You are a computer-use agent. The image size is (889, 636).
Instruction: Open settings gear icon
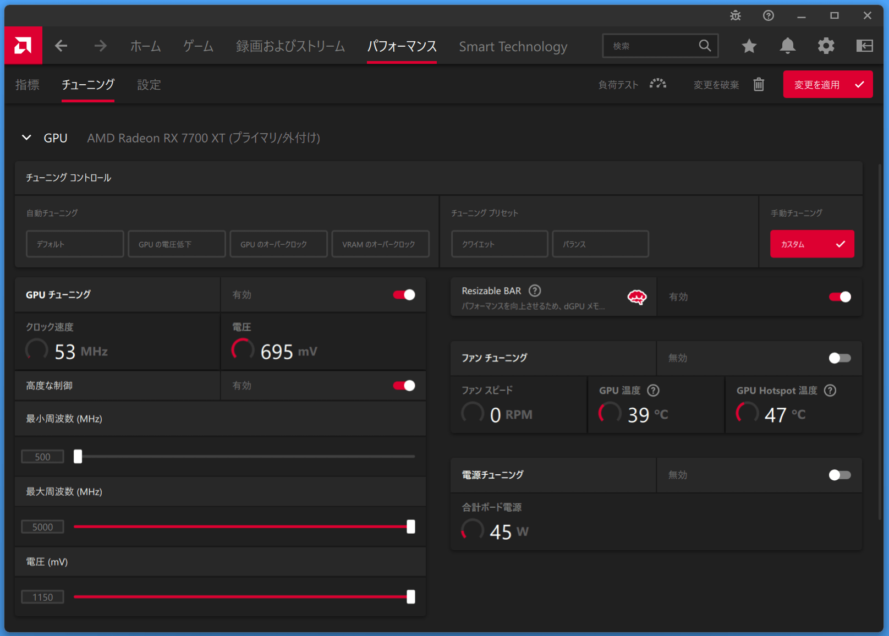(x=826, y=46)
